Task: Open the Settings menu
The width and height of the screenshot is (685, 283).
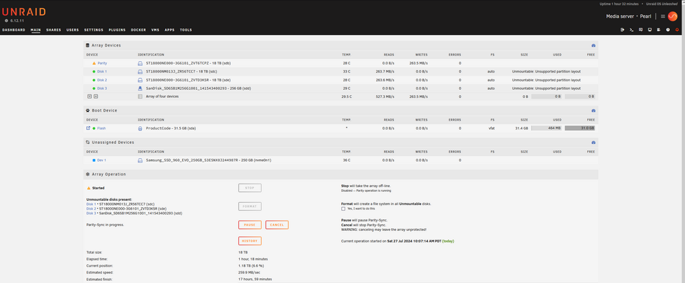Action: pyautogui.click(x=93, y=30)
